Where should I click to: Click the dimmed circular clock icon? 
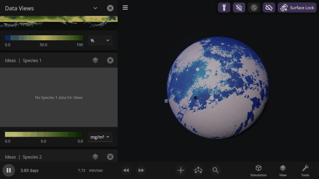(254, 8)
